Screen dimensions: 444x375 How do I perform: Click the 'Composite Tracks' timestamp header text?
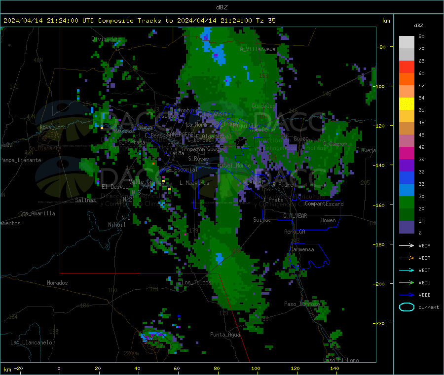[139, 21]
